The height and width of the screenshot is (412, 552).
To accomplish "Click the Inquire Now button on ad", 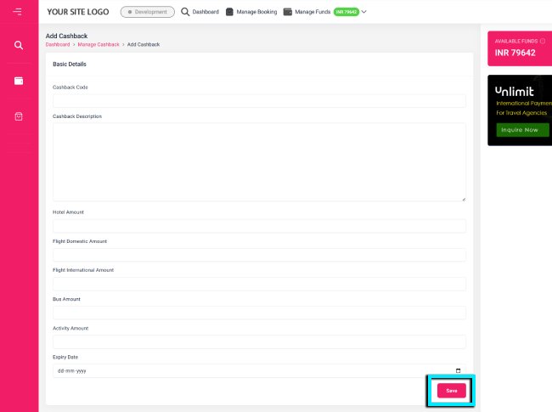I will (x=520, y=130).
